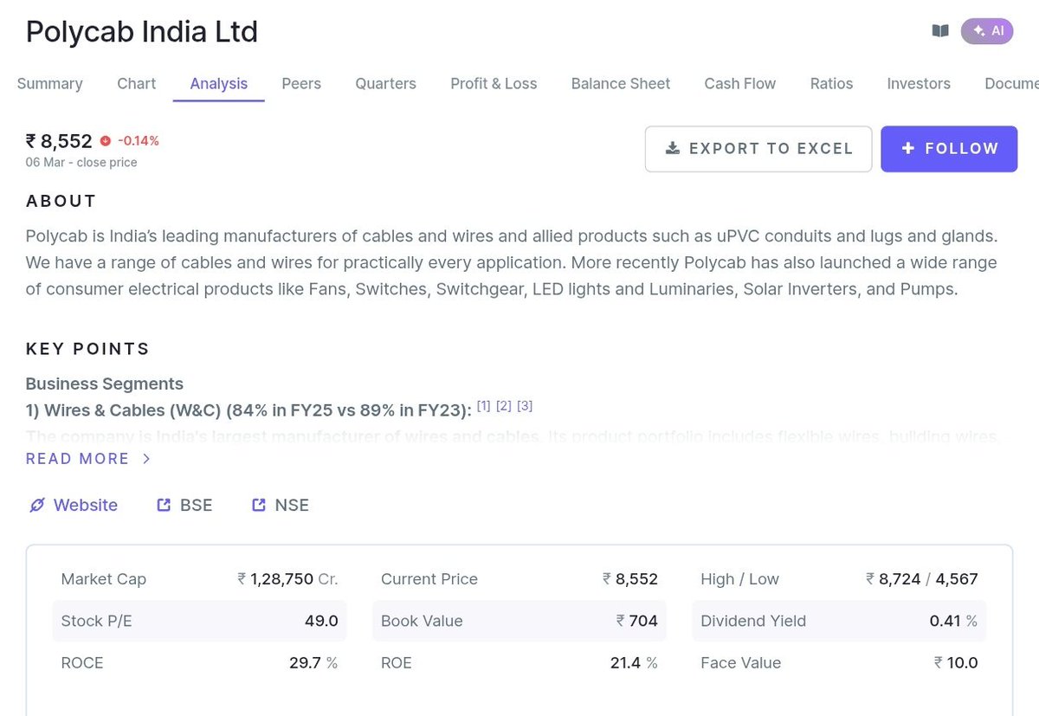This screenshot has width=1039, height=716.
Task: Click the red price change indicator icon
Action: [106, 140]
